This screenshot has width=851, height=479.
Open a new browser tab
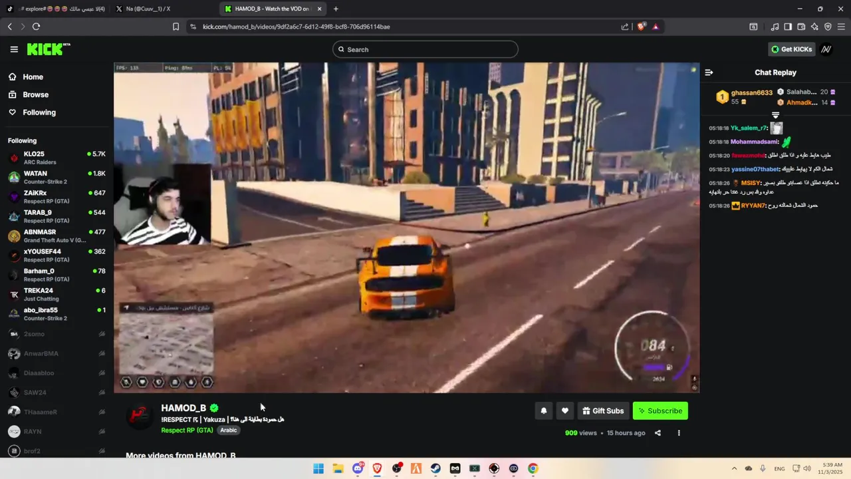336,9
